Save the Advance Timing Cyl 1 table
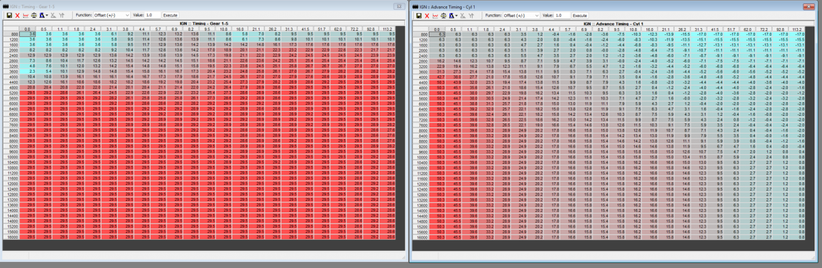The height and width of the screenshot is (268, 822). tap(419, 16)
